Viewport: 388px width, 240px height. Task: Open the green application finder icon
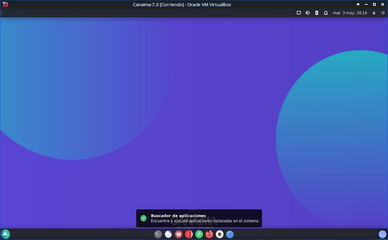[199, 234]
